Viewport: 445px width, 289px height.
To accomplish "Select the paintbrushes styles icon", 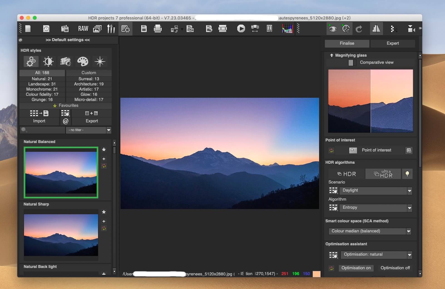I will (111, 28).
